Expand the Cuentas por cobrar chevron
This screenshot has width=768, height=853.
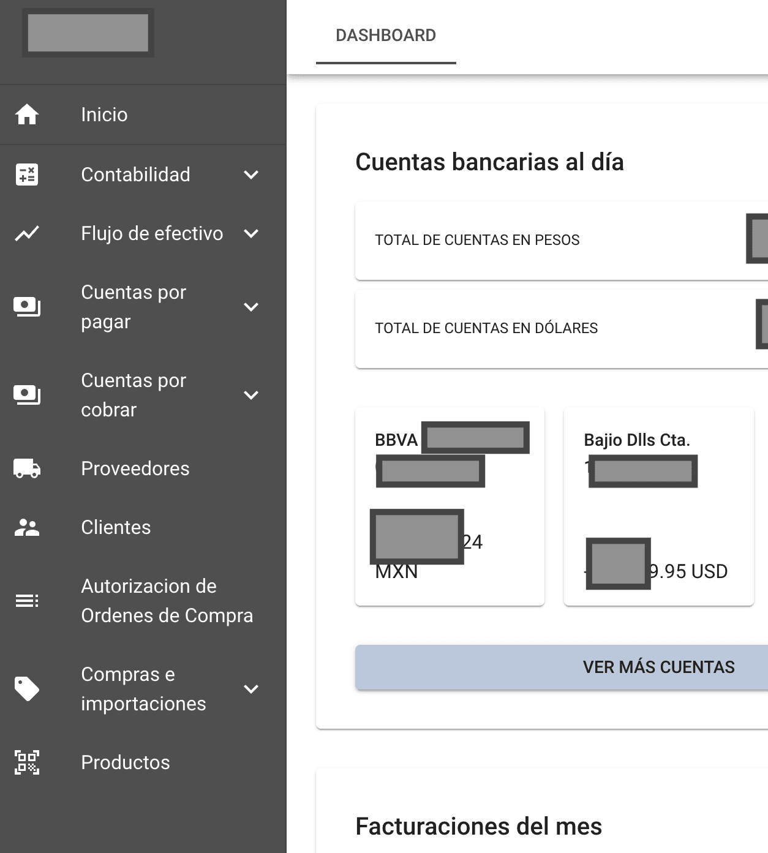(x=251, y=395)
